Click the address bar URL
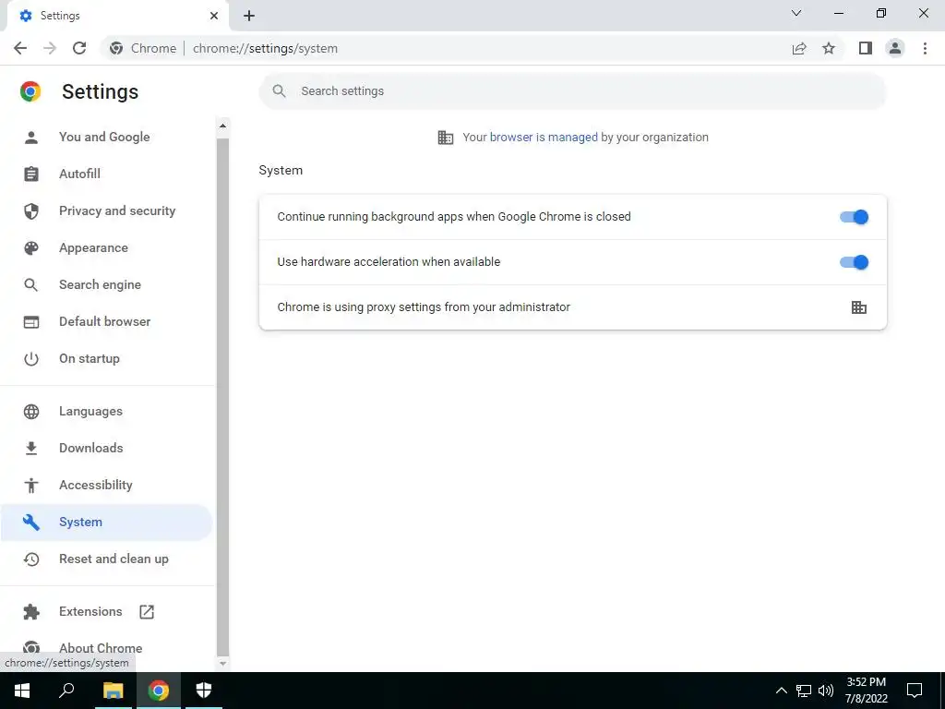Image resolution: width=945 pixels, height=709 pixels. pos(265,48)
